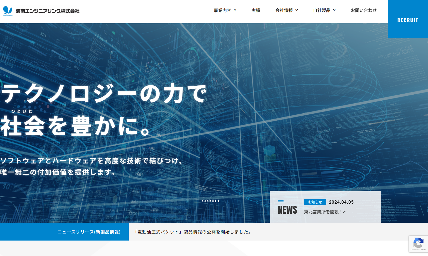
Task: Click the テクノロジーの力で hero headline
Action: [x=104, y=94]
